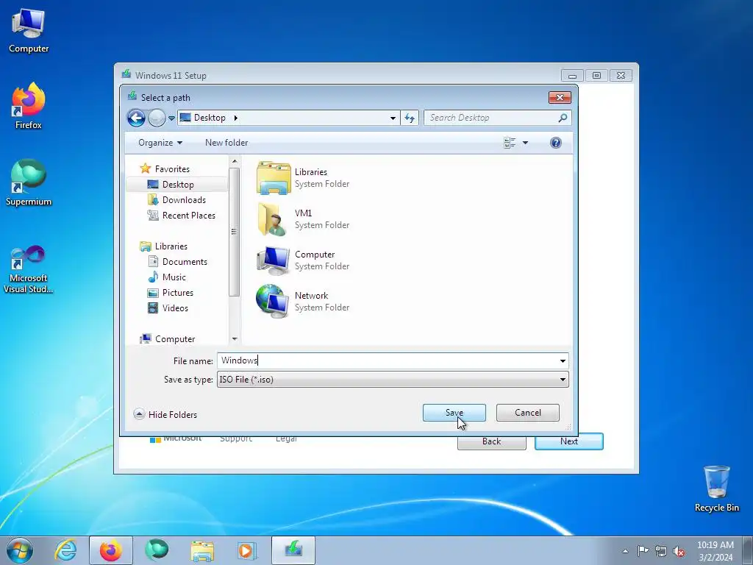The height and width of the screenshot is (565, 753).
Task: Open Music library
Action: [174, 277]
